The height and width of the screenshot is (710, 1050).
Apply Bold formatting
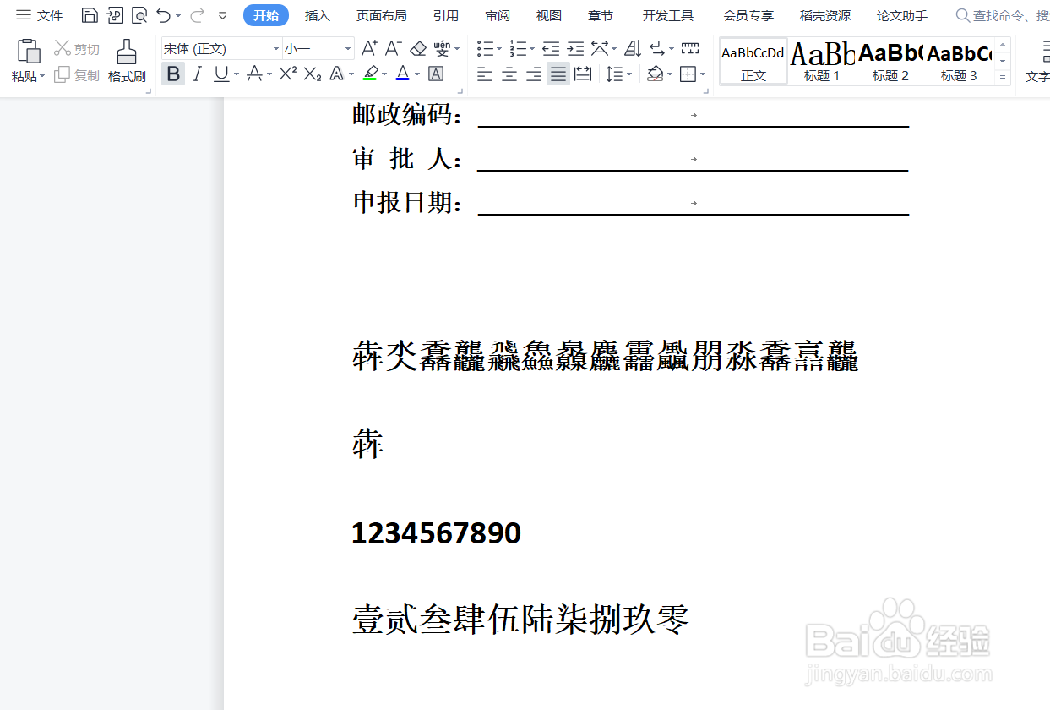(x=173, y=74)
